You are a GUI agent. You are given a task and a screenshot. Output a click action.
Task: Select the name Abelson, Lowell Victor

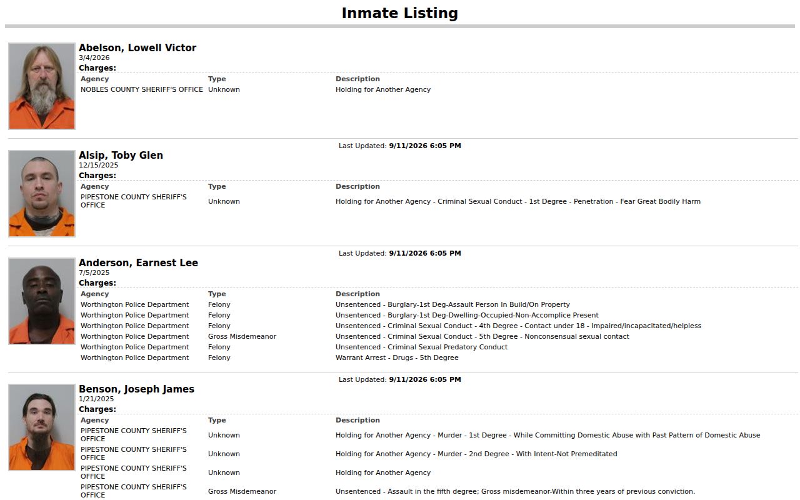[137, 48]
